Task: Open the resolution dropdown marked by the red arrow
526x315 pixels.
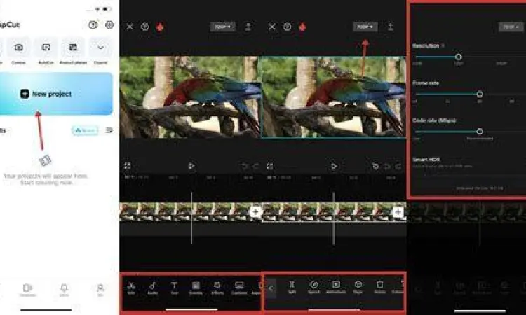Action: (x=365, y=27)
